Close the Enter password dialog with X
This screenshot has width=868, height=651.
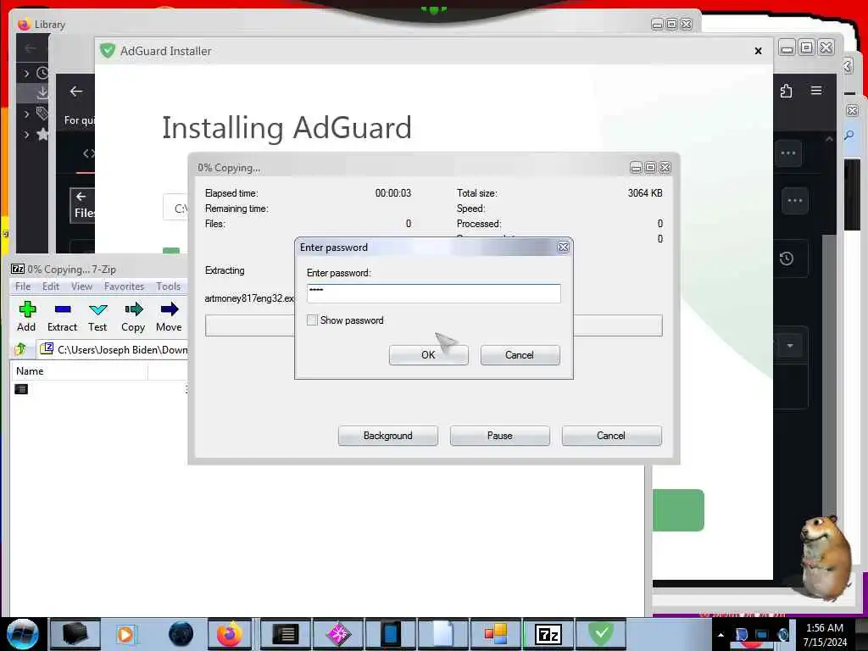563,248
